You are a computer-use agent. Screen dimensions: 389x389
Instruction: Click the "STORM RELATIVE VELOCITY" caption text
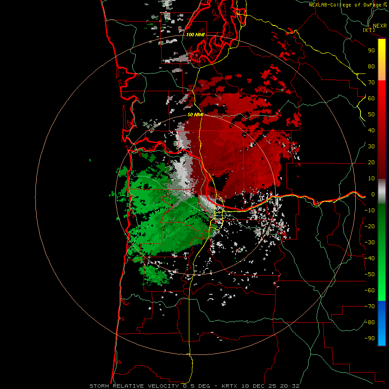point(134,386)
